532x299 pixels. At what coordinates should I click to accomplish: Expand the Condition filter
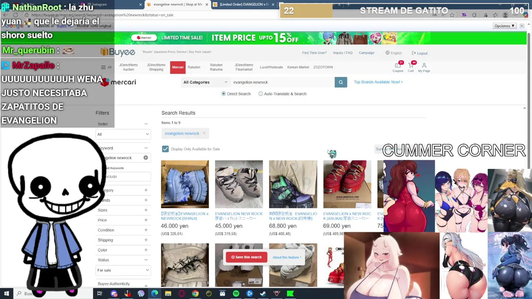pyautogui.click(x=146, y=230)
